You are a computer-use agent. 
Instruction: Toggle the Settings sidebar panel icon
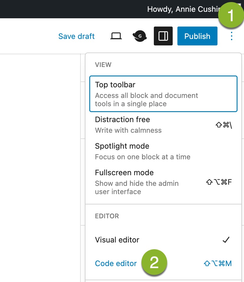[163, 36]
